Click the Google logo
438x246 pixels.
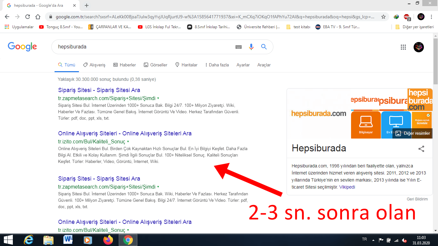pos(22,47)
